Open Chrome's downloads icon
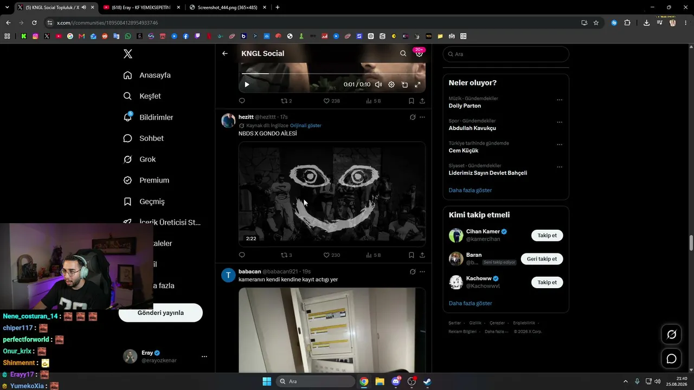Viewport: 694px width, 390px height. (646, 23)
